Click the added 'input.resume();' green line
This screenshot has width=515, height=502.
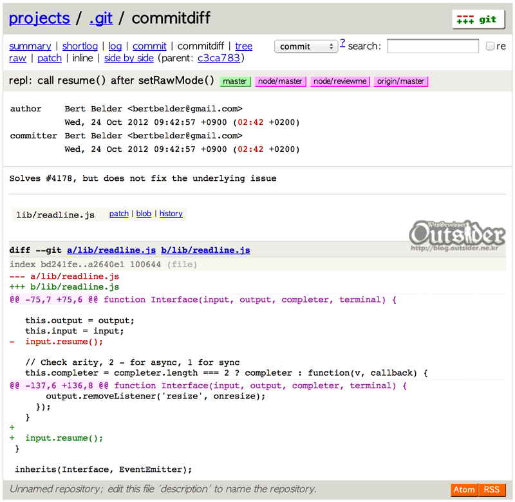pyautogui.click(x=64, y=438)
